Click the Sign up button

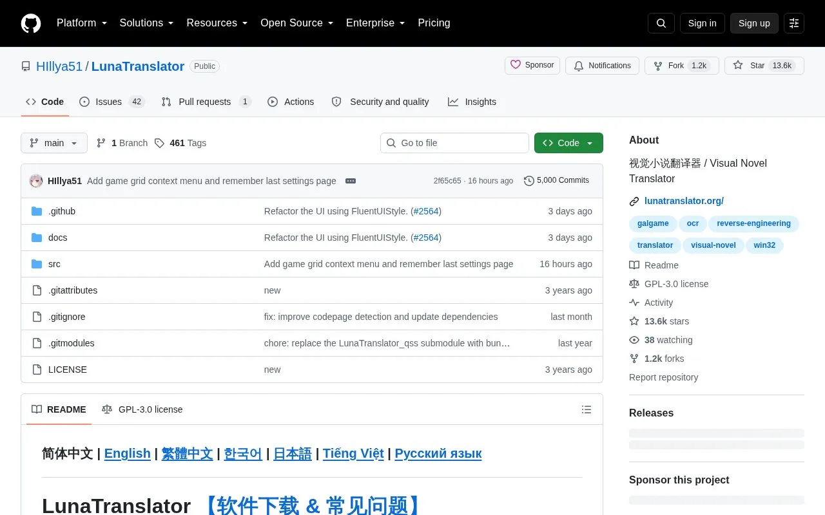[754, 23]
